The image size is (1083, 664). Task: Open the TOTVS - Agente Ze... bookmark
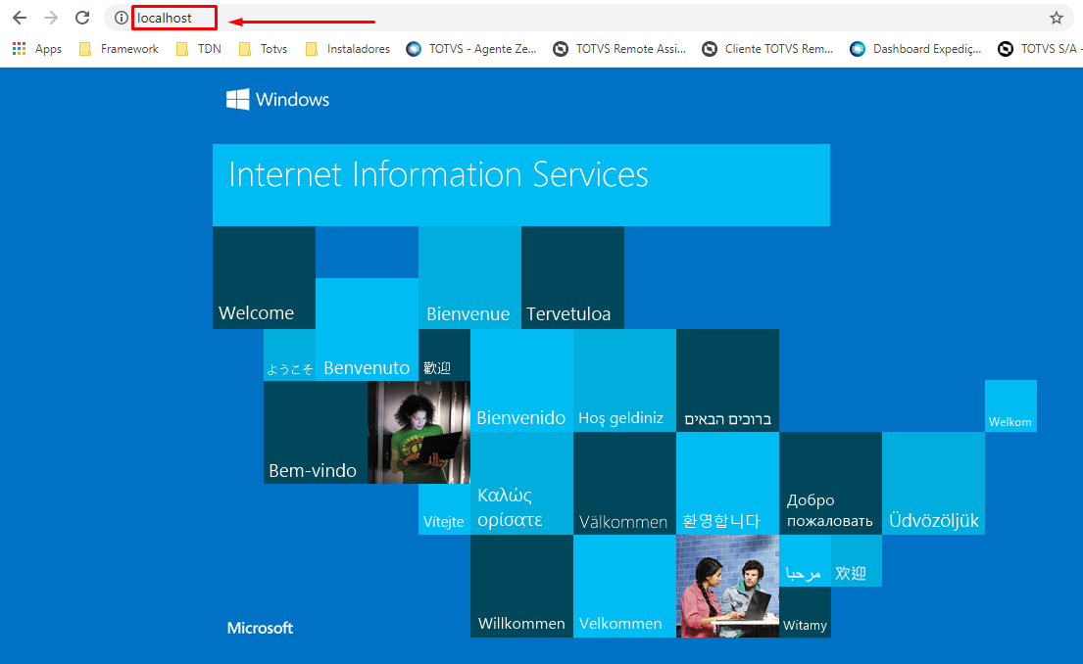[x=471, y=49]
